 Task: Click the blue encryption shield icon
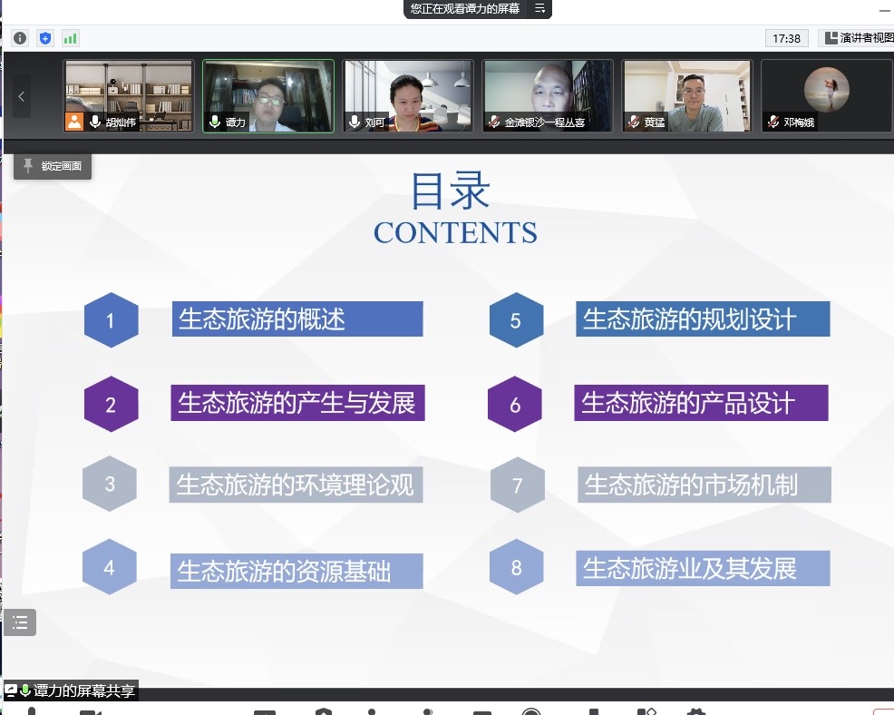[x=45, y=38]
